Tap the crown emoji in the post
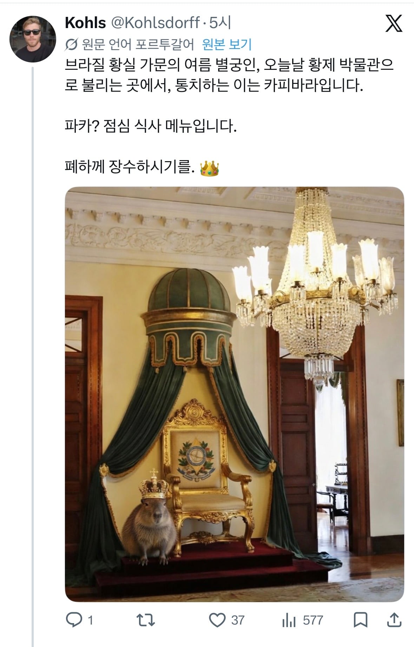 [x=209, y=169]
